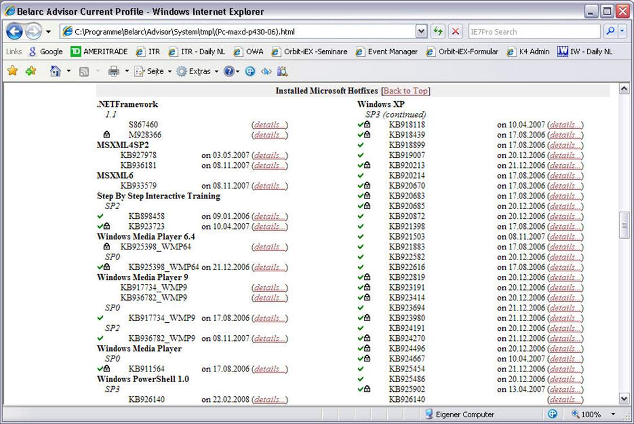This screenshot has height=424, width=634.
Task: Click the padlock icon beside KB923723
Action: pos(107,226)
